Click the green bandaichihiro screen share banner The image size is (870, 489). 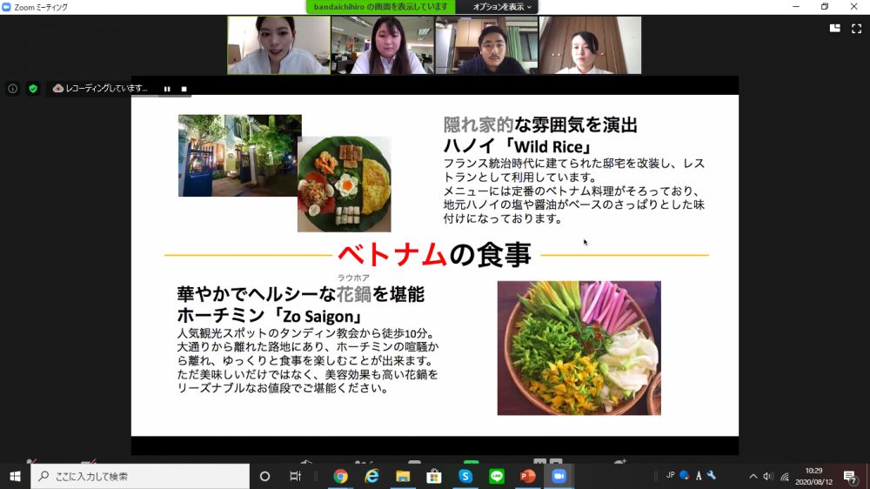[x=381, y=7]
